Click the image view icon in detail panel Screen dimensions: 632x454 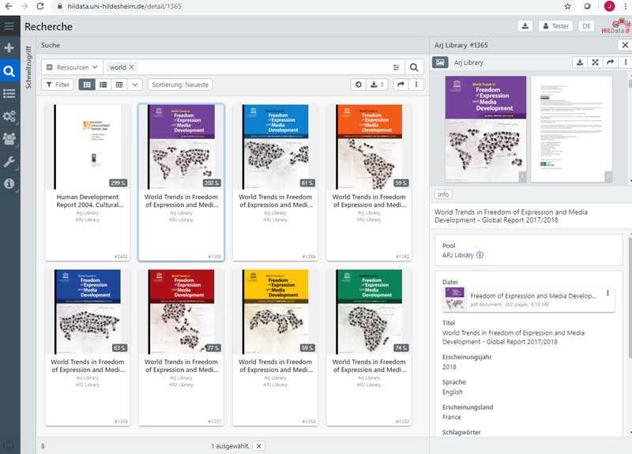click(x=440, y=62)
